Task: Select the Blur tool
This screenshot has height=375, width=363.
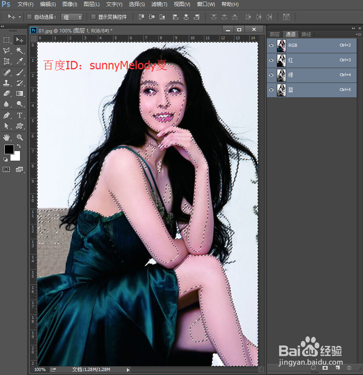Action: tap(6, 104)
